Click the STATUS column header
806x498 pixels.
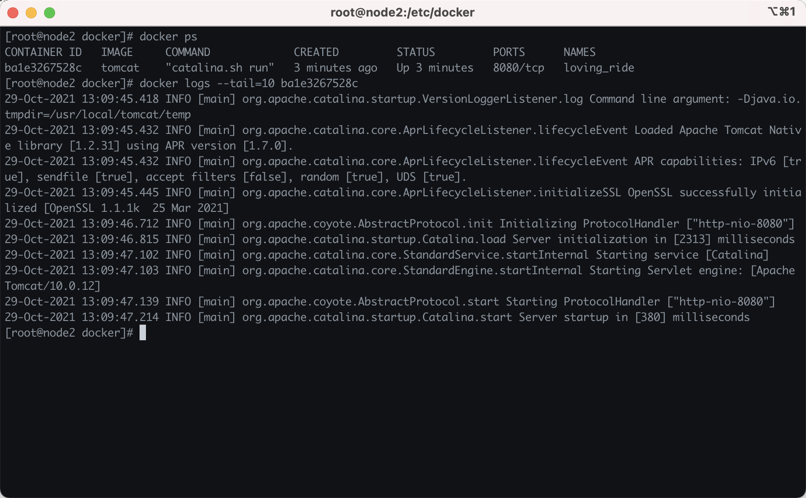point(415,52)
